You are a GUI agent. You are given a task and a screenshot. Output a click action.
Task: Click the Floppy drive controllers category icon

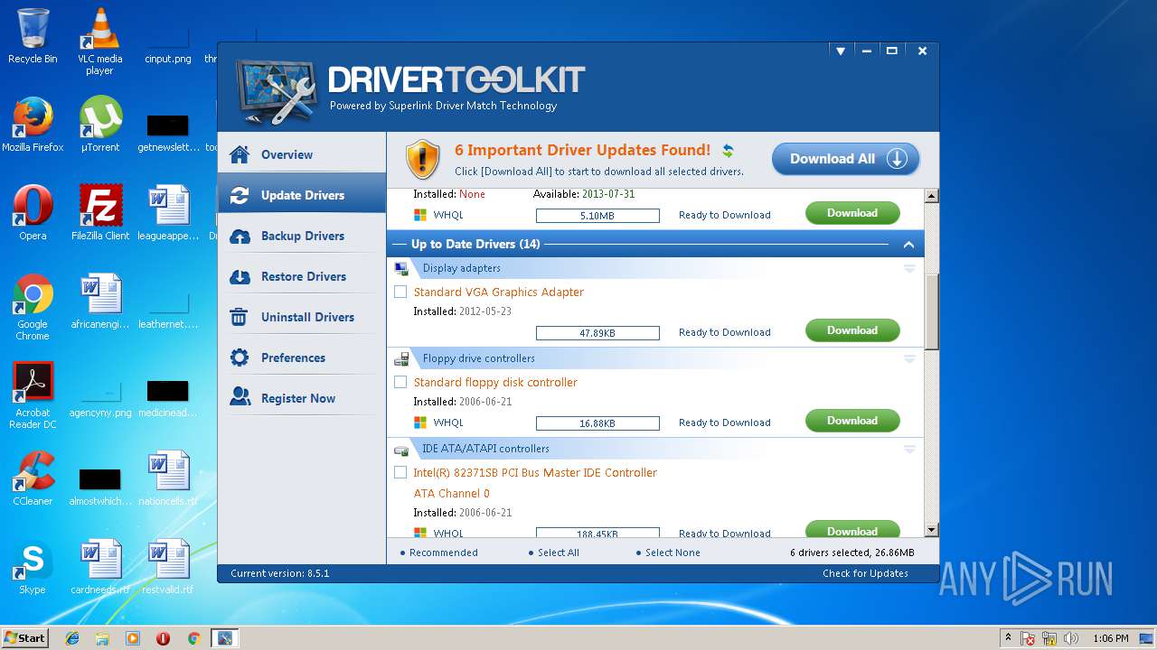401,358
